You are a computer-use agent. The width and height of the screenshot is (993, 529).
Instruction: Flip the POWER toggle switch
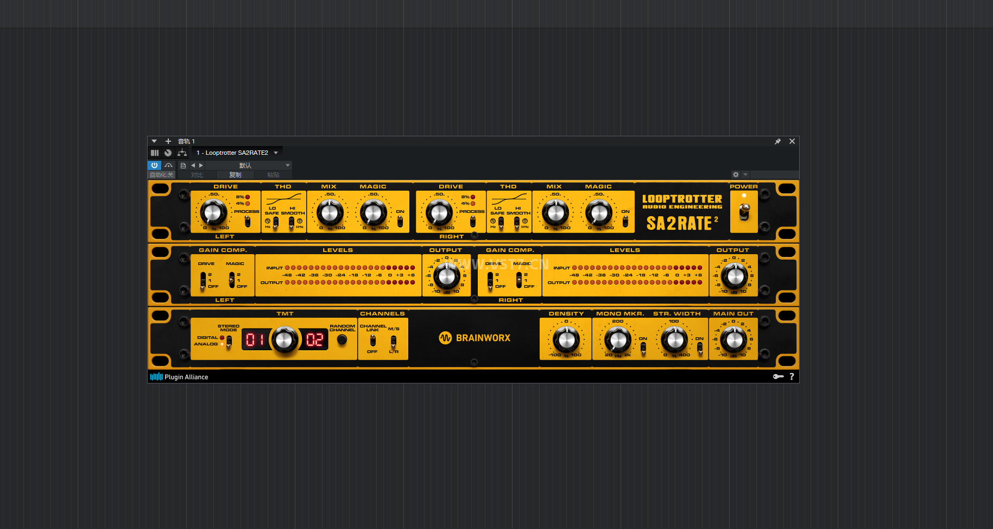point(744,211)
